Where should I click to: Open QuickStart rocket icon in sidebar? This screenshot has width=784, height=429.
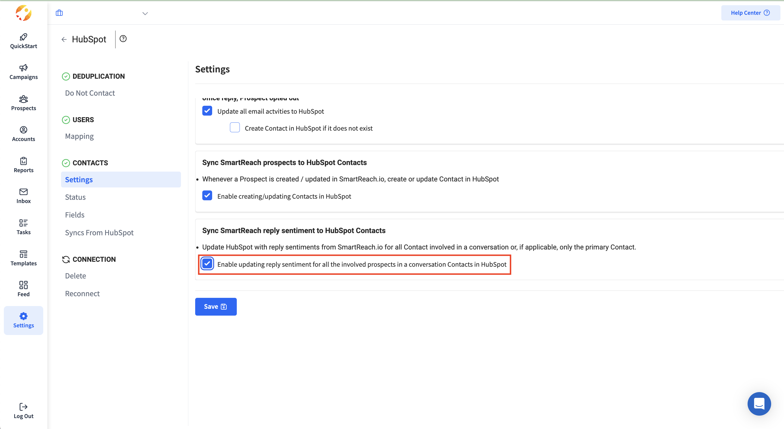tap(24, 37)
